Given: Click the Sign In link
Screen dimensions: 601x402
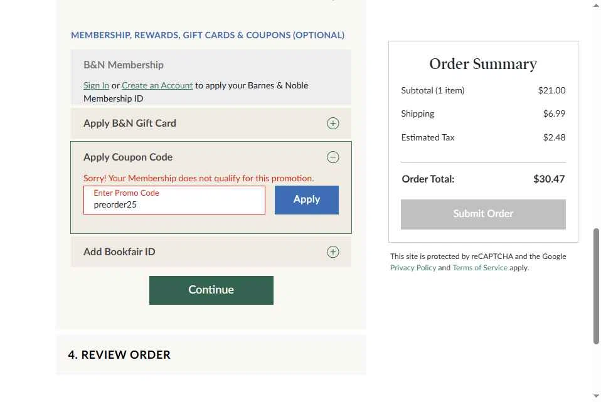Looking at the screenshot, I should coord(96,86).
